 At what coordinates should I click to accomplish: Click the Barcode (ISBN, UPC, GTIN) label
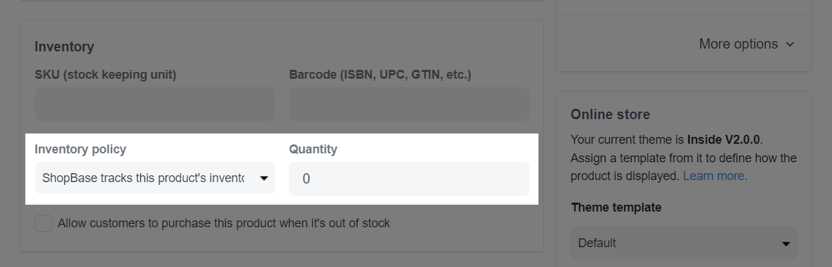380,75
